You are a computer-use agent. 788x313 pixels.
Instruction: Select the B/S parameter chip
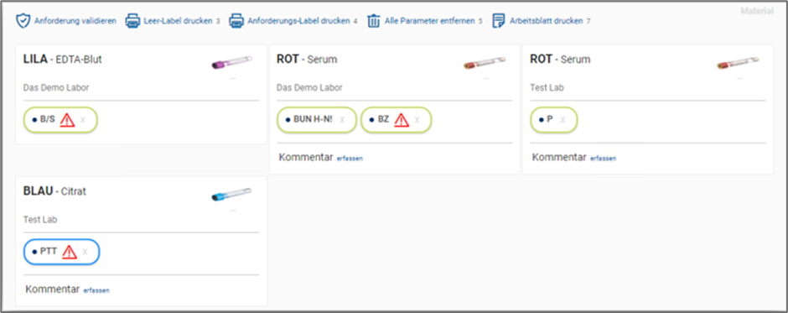(x=60, y=120)
